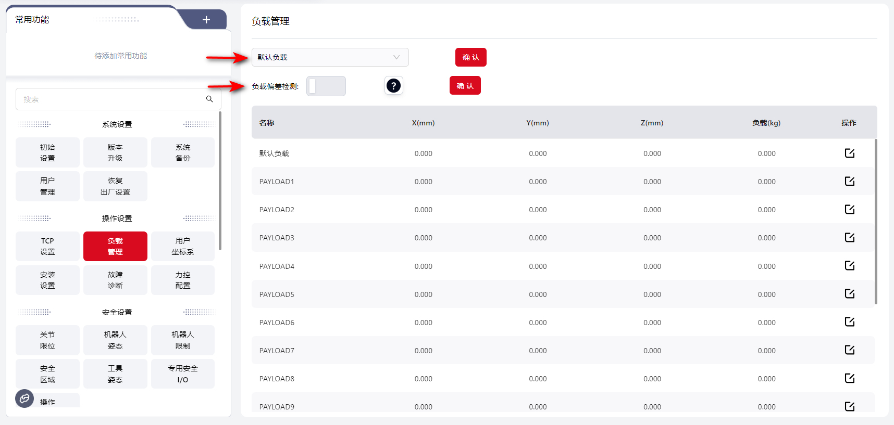Click edit icon for PAYLOAD1 row

coord(849,182)
